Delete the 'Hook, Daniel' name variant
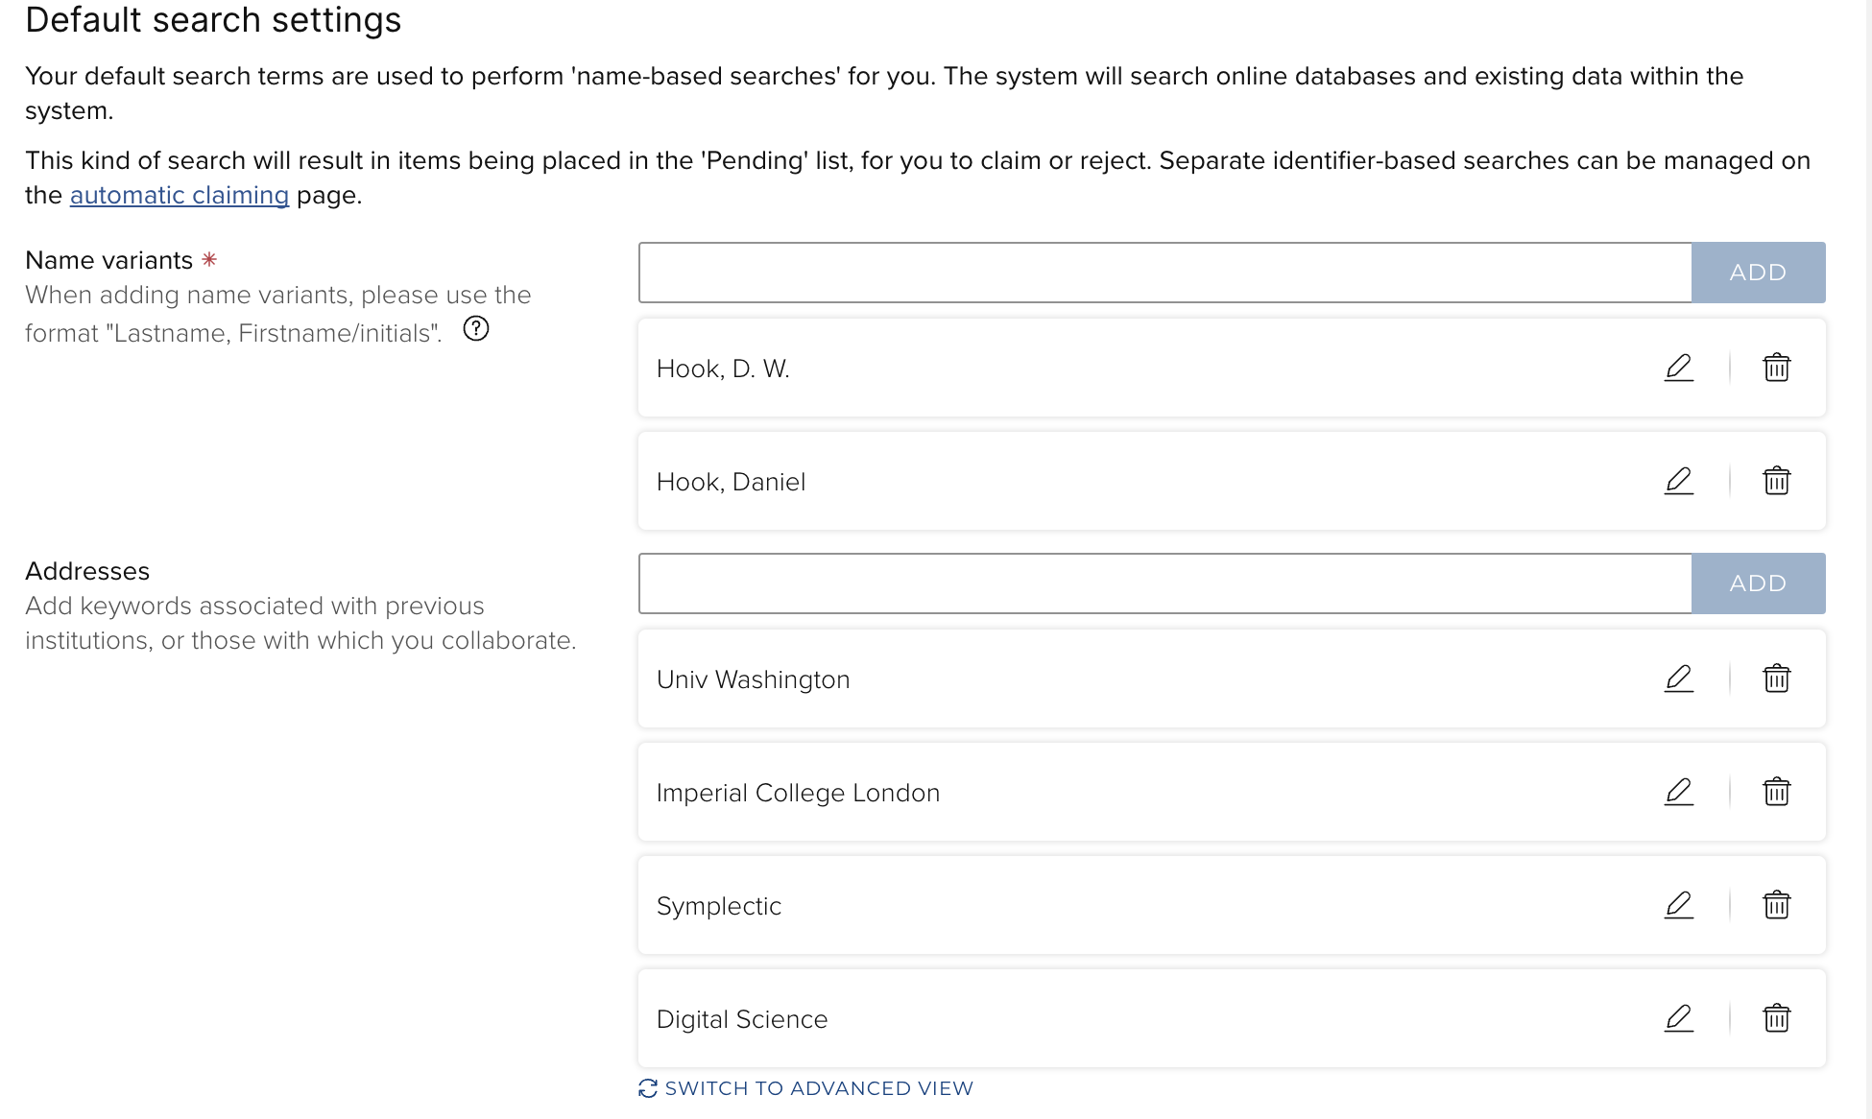Viewport: 1872px width, 1119px height. (1776, 481)
